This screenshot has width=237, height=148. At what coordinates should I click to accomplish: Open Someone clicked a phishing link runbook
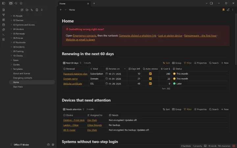[x=138, y=36]
